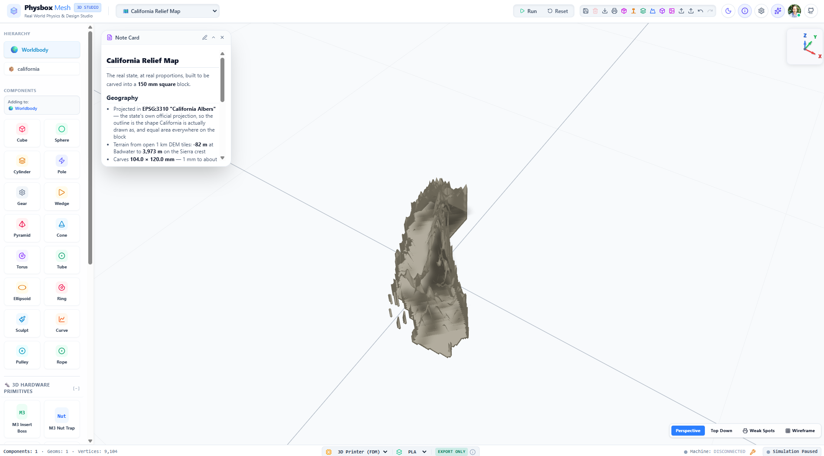Image resolution: width=824 pixels, height=456 pixels.
Task: Add M3 Nut Trap primitive
Action: (x=62, y=419)
